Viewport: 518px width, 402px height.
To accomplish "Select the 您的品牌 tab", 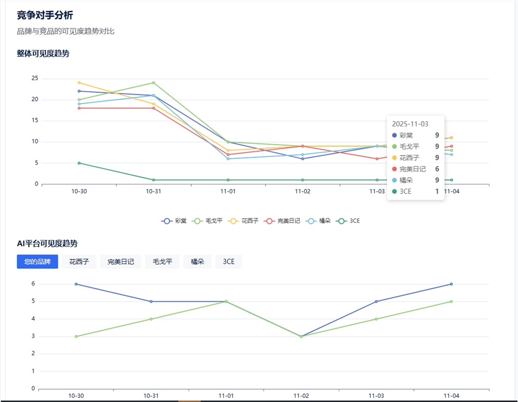I will [x=37, y=262].
